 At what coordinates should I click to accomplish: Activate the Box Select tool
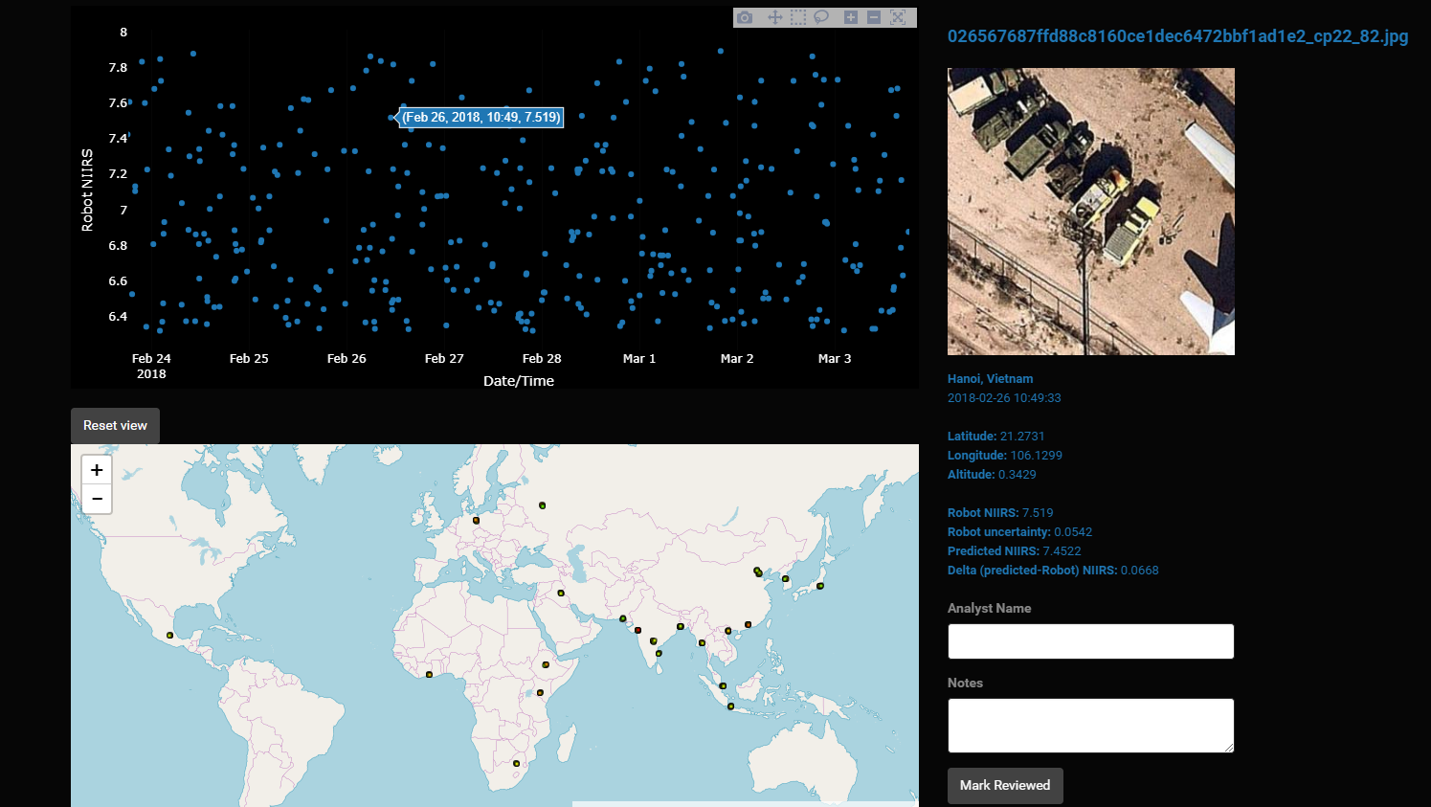tap(798, 17)
